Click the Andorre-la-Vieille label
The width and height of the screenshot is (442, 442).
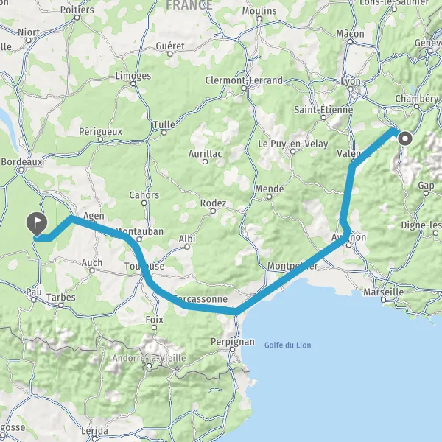tap(149, 358)
